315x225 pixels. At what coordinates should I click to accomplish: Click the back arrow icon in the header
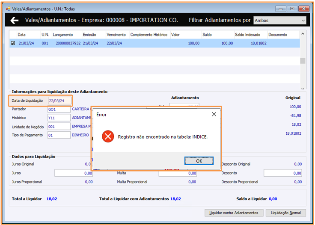[x=15, y=20]
